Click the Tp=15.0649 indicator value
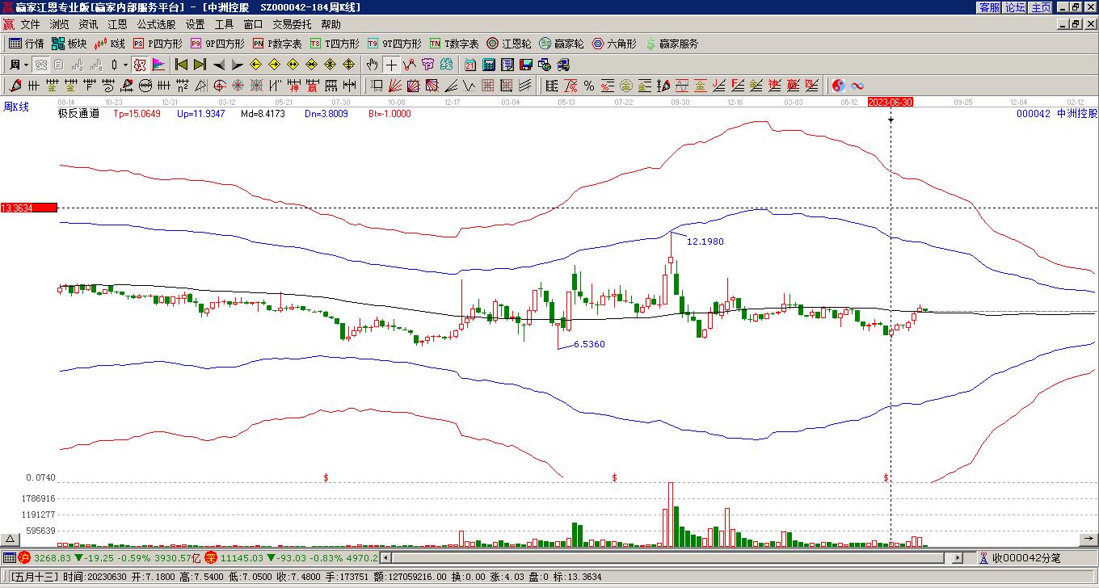Screen dimensions: 1099x588 tap(137, 114)
